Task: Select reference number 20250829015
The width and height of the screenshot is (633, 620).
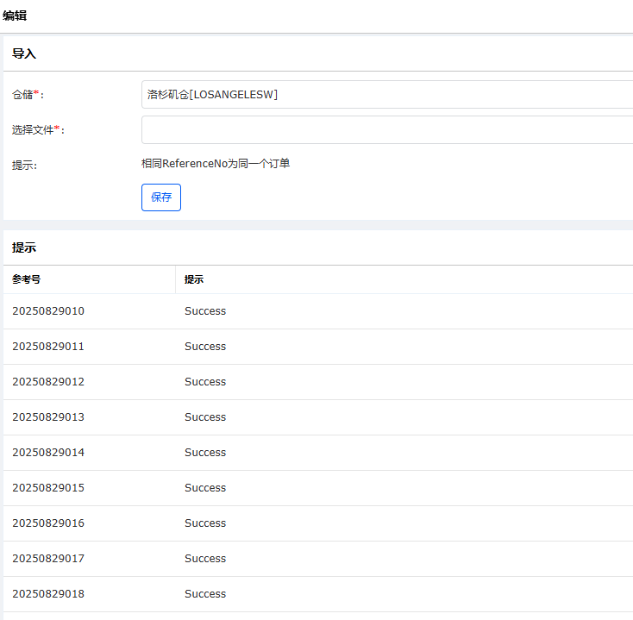Action: 48,488
